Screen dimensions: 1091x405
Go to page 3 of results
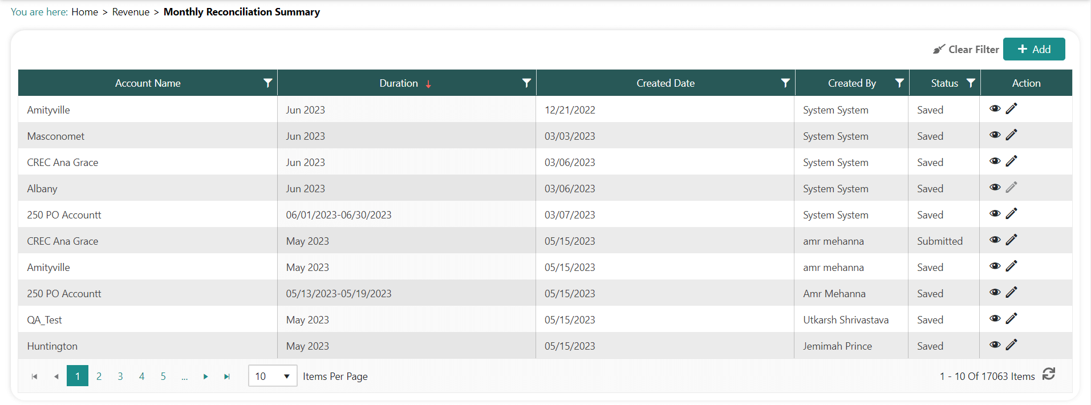(120, 376)
